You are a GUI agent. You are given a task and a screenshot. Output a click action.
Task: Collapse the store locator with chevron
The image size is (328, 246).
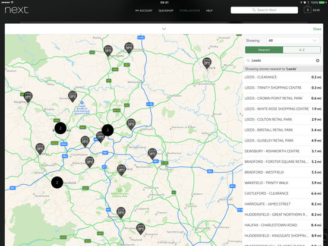(164, 29)
